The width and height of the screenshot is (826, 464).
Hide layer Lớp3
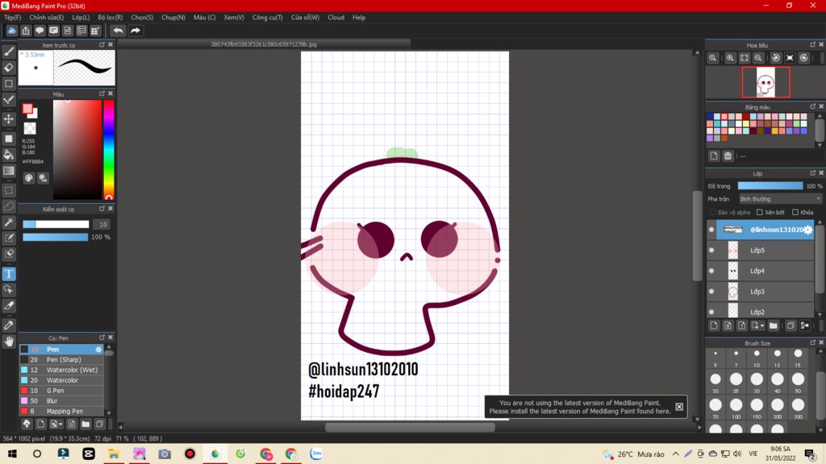(x=711, y=292)
